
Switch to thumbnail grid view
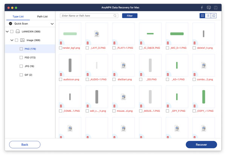click(202, 15)
